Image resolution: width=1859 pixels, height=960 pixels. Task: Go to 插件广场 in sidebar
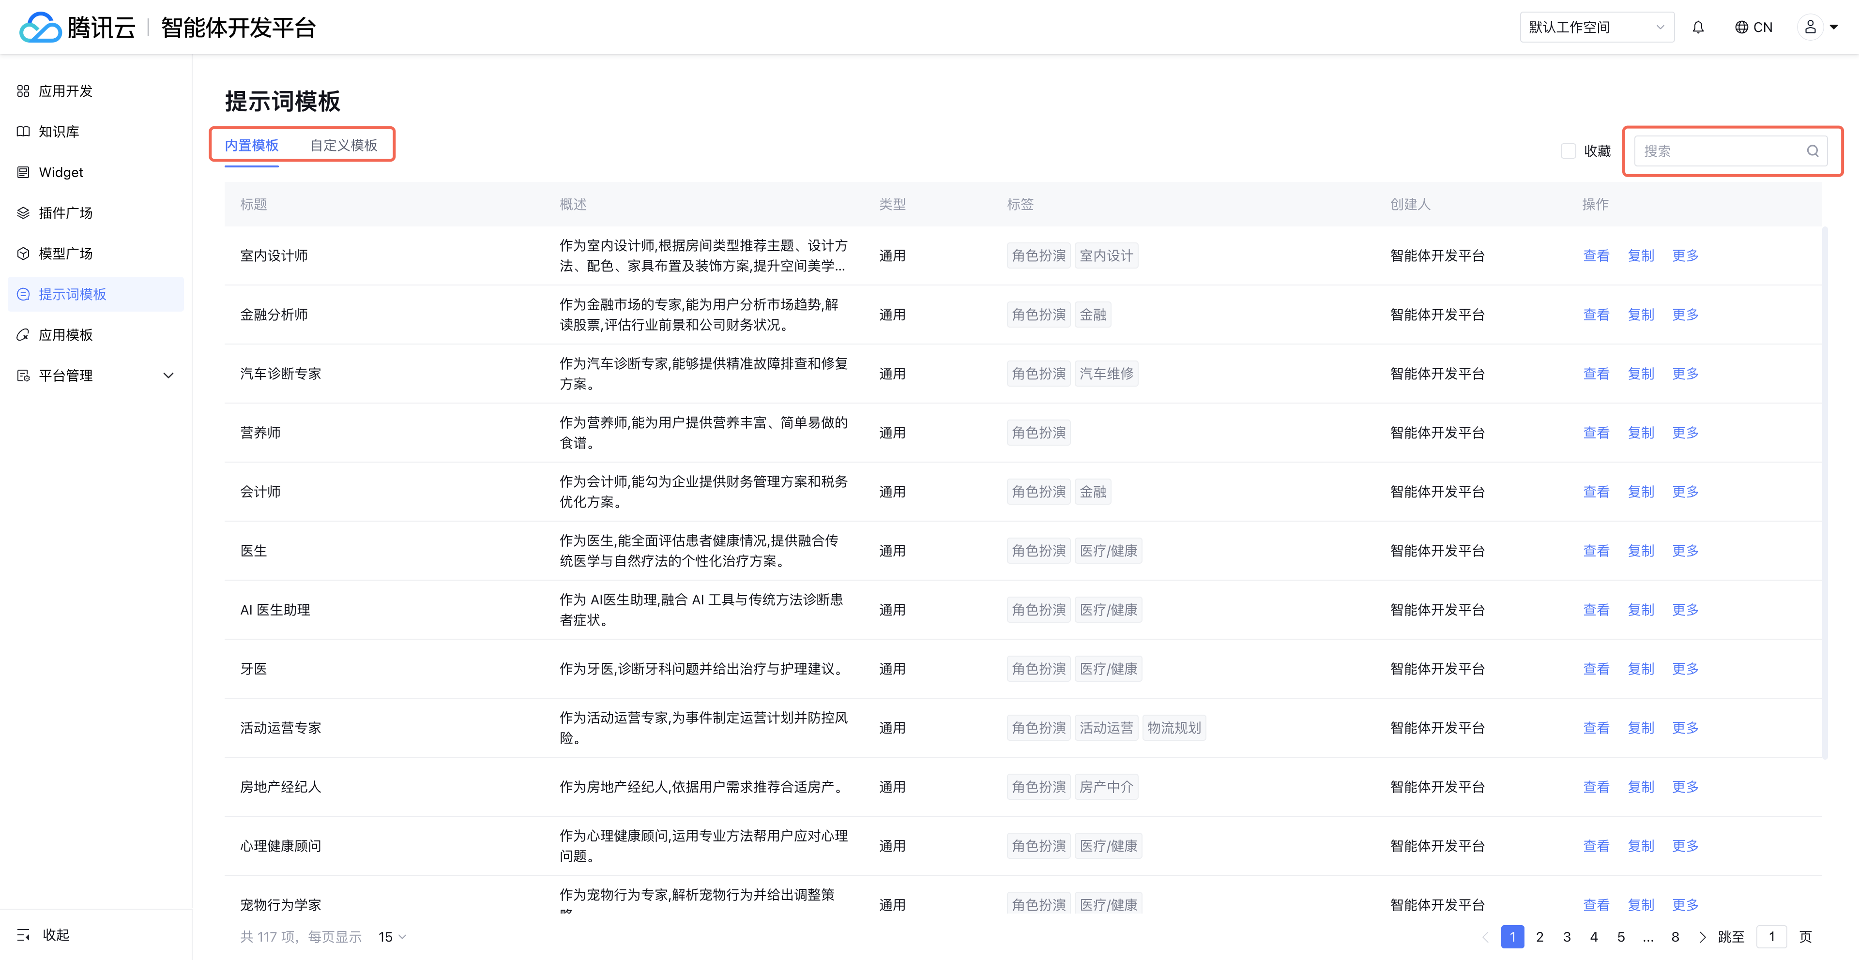point(65,213)
